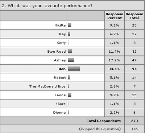Select the Dionne row label
The width and height of the screenshot is (145, 133).
(x=59, y=113)
